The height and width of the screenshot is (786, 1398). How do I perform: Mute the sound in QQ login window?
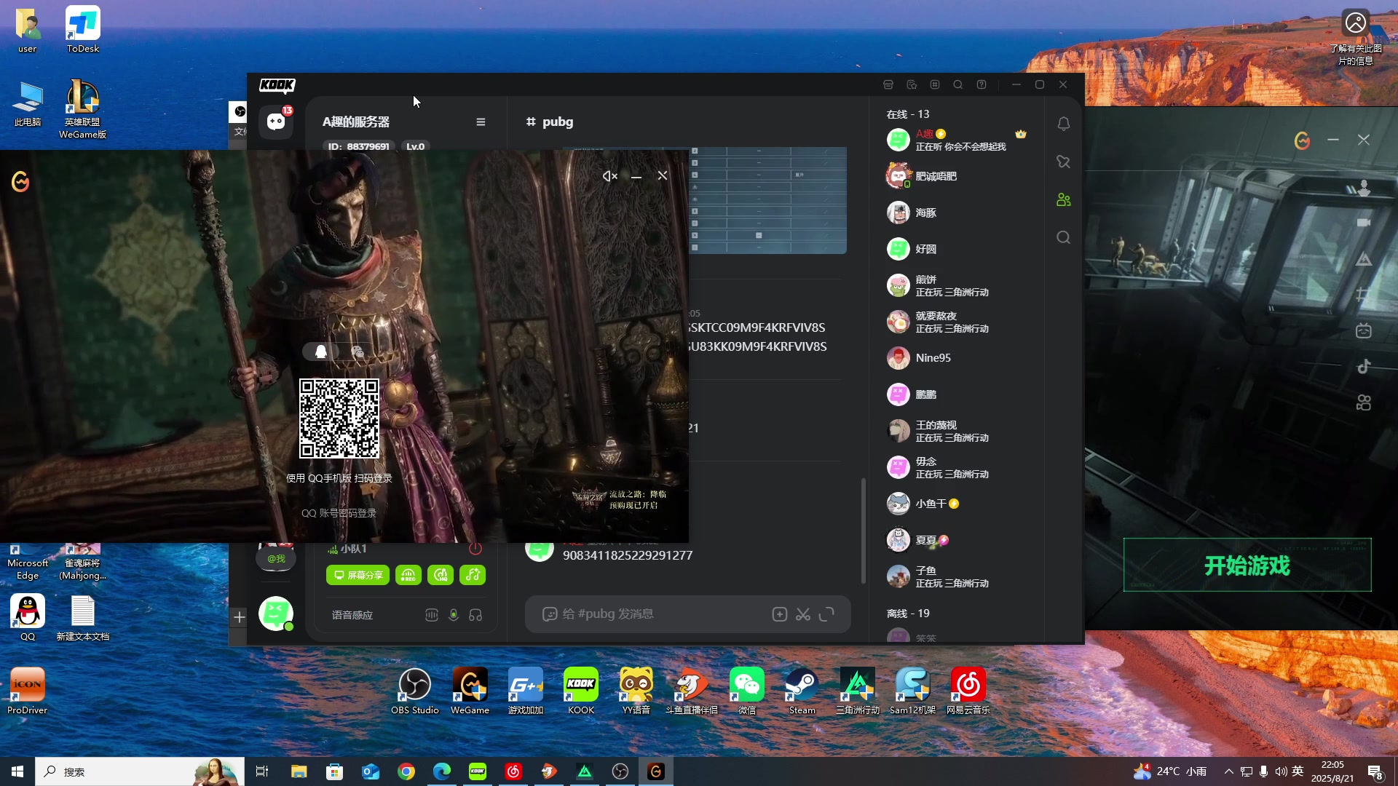click(610, 176)
